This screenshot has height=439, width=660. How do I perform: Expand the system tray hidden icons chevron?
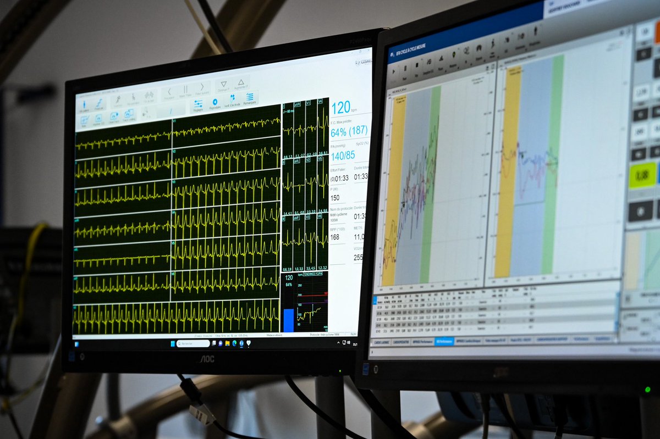(x=338, y=342)
